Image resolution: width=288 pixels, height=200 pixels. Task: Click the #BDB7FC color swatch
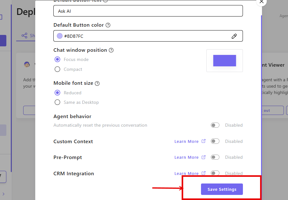pos(59,36)
